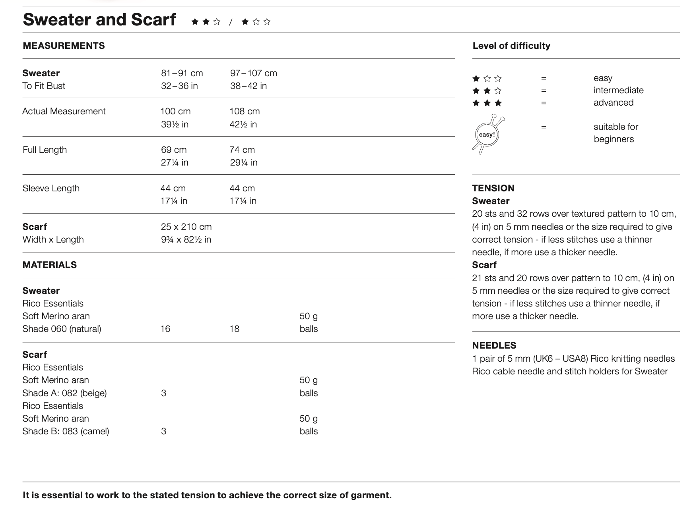Select the MEASUREMENTS heading
Screen dimensions: 699x505
pyautogui.click(x=64, y=46)
